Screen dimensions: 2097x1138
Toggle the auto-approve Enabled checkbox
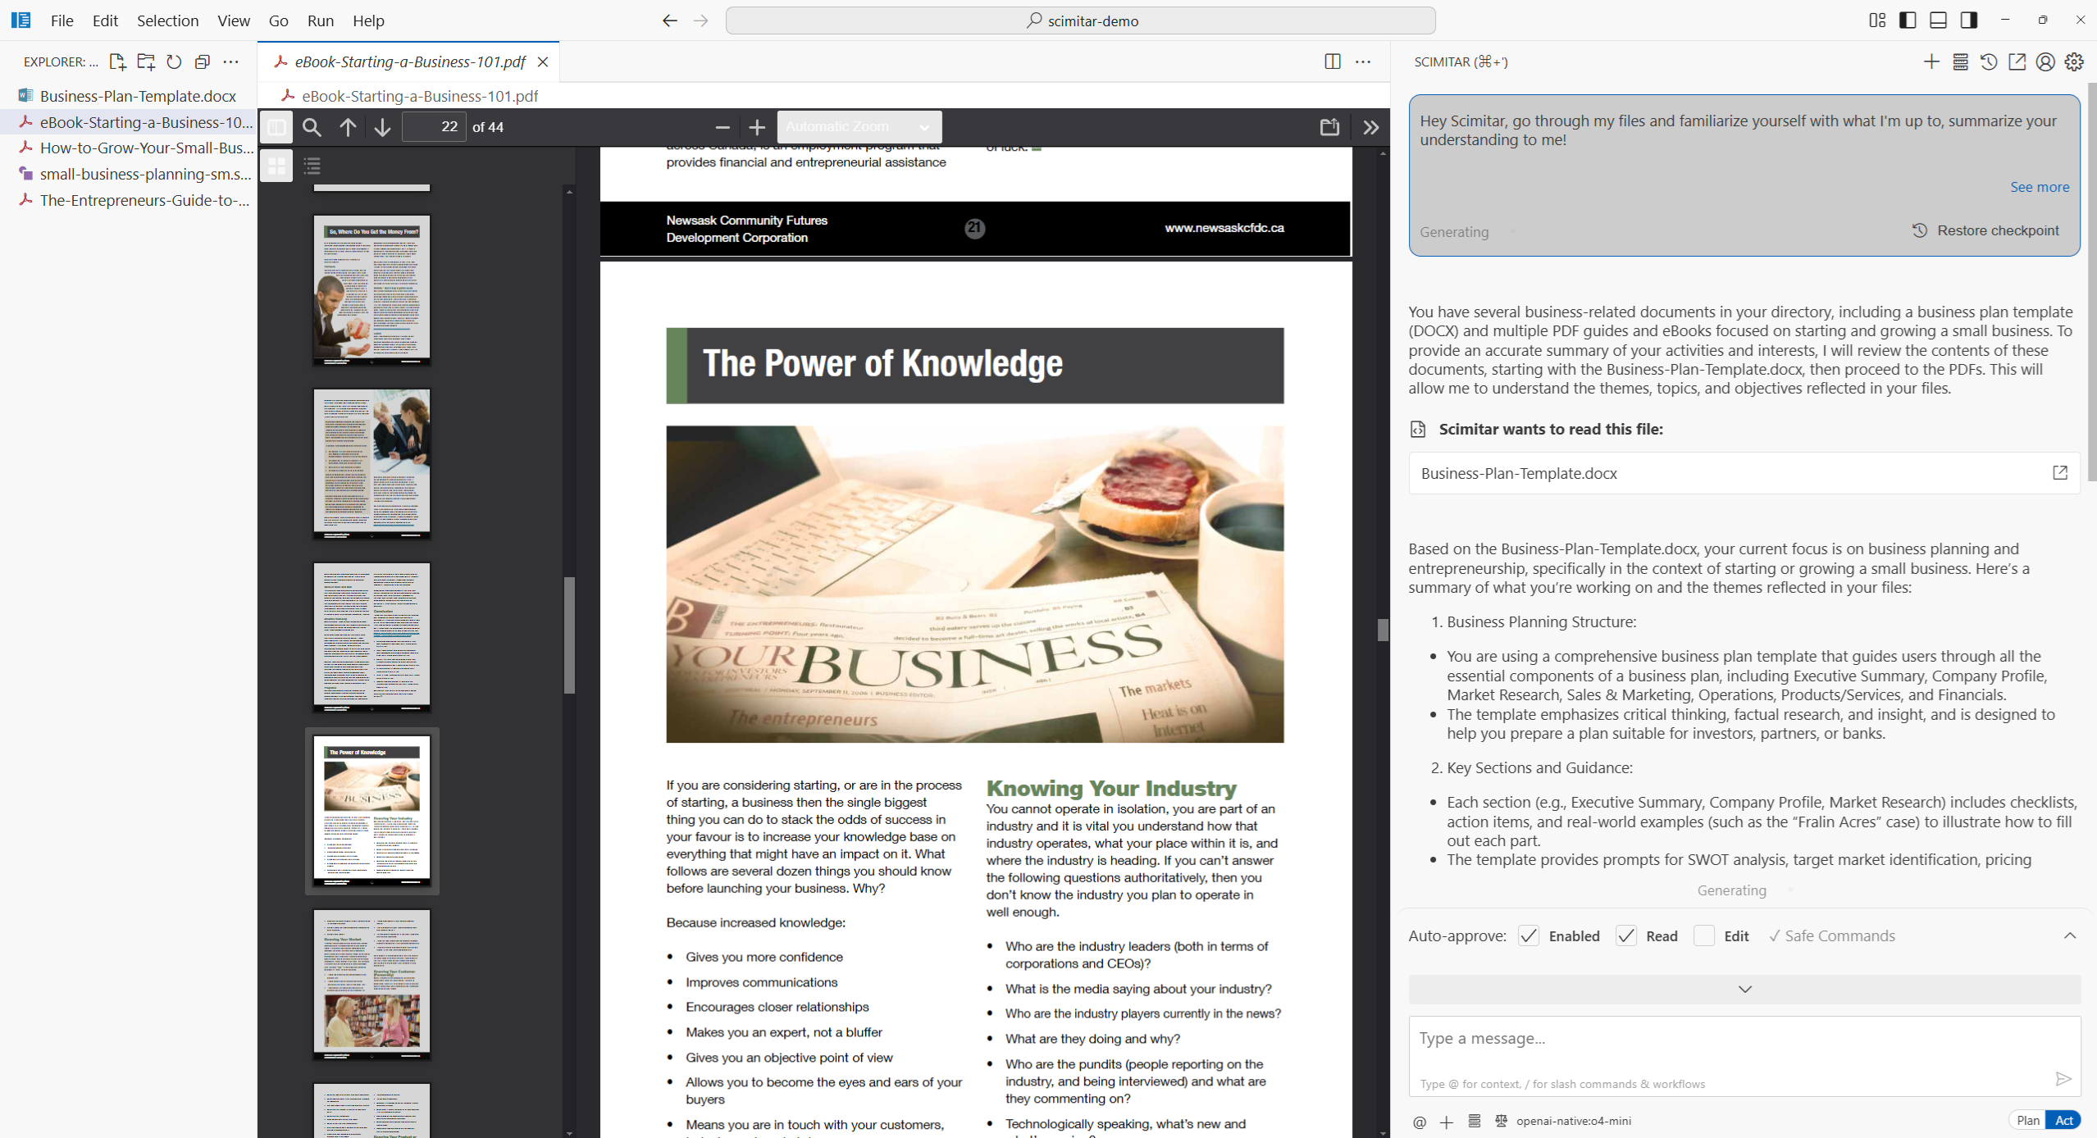point(1529,936)
